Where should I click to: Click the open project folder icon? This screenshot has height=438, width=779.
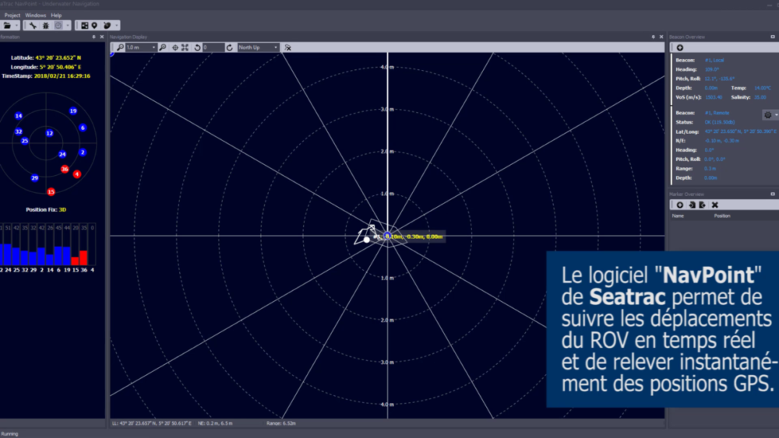point(7,26)
